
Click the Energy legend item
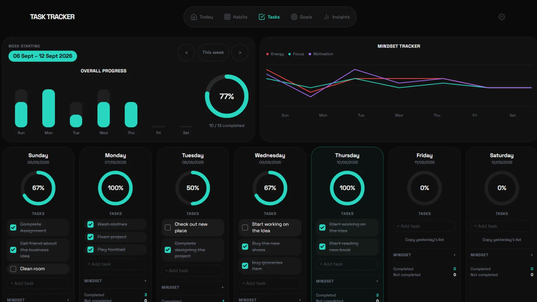[x=275, y=54]
